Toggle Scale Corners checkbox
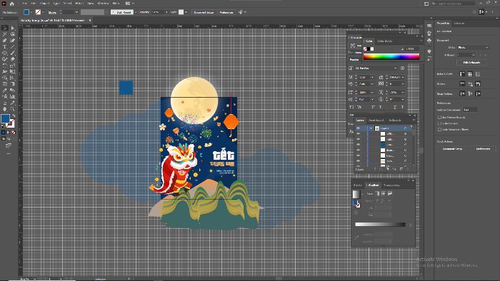Viewport: 500px width, 281px height. click(x=439, y=123)
